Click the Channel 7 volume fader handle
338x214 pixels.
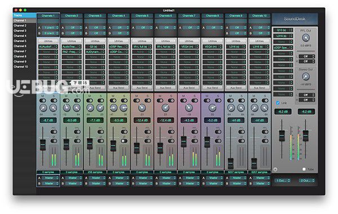[x=184, y=141]
